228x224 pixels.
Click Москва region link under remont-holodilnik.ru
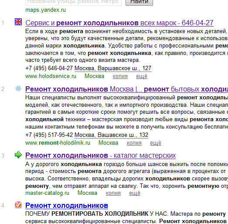[108, 143]
